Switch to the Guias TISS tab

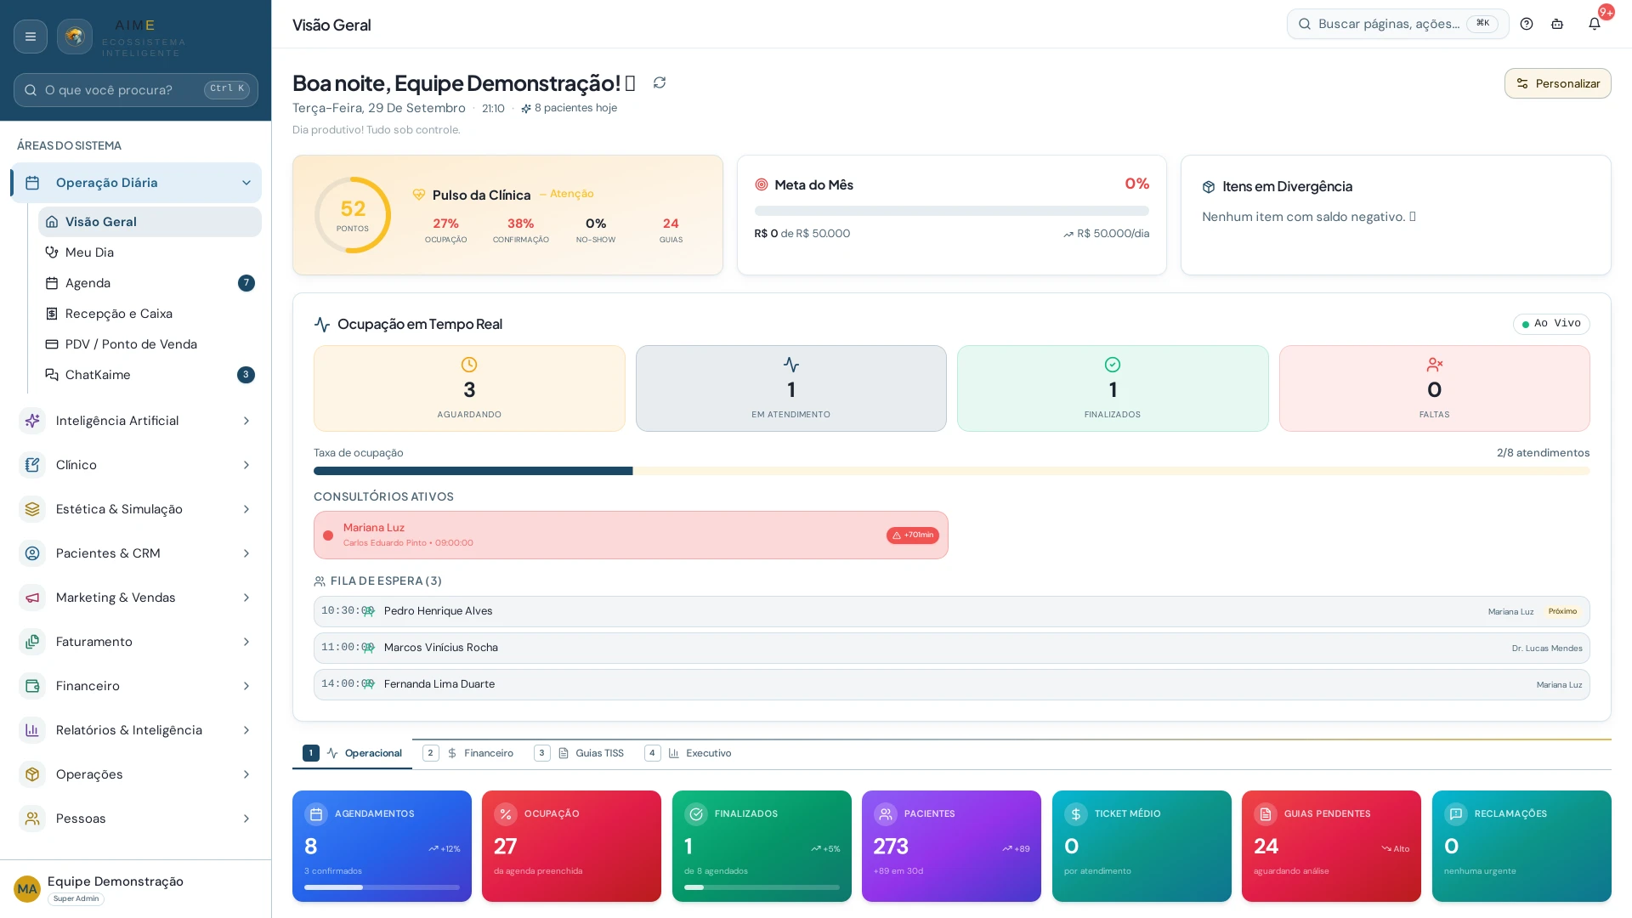click(x=579, y=753)
